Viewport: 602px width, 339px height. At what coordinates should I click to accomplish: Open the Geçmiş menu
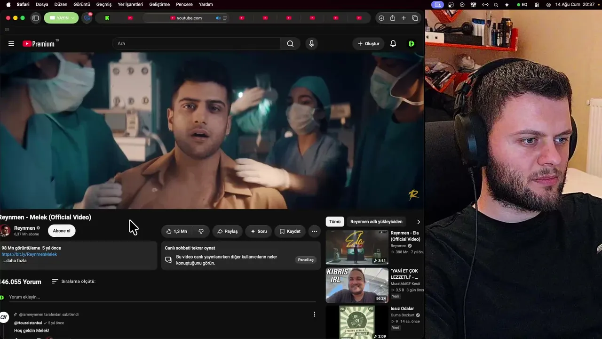click(104, 4)
